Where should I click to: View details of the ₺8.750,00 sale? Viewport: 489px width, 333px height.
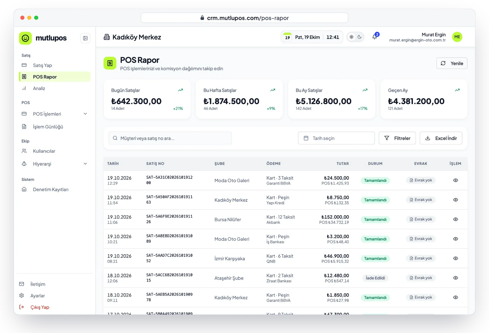point(455,200)
